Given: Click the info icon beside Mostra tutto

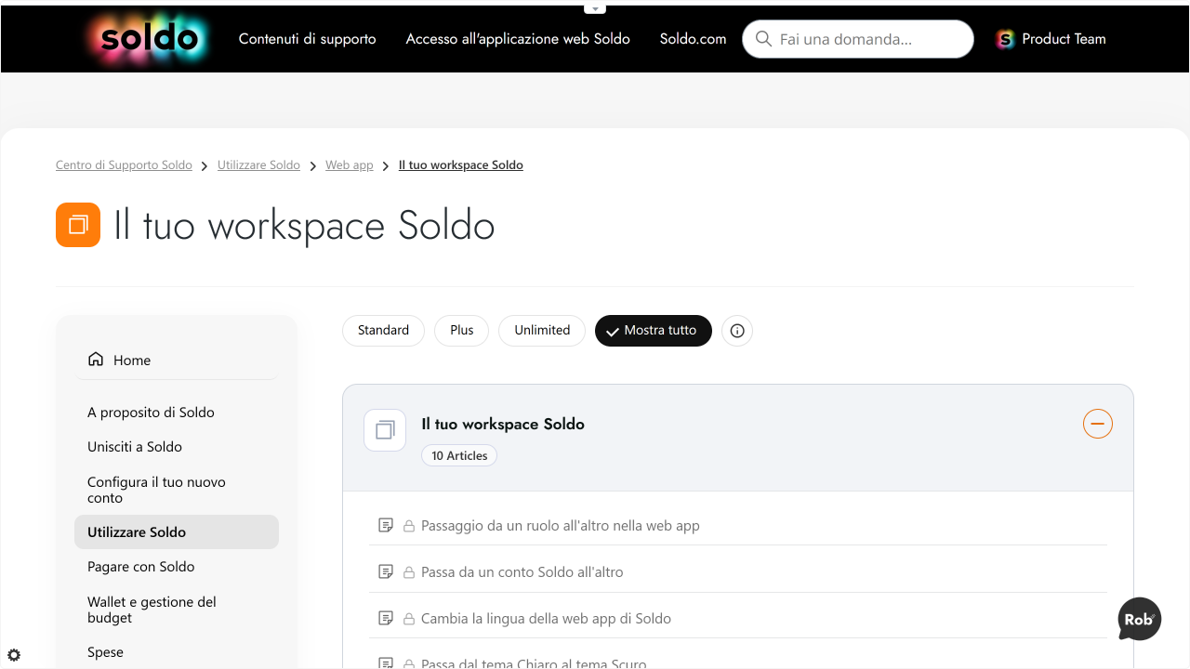Looking at the screenshot, I should click(737, 331).
